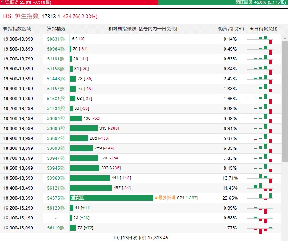The height and width of the screenshot is (241, 288).
Task: Click the scrollbar up arrow
Action: click(285, 38)
